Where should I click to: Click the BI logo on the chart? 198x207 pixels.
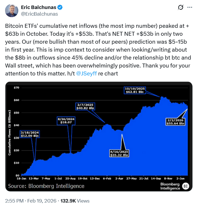point(185,186)
